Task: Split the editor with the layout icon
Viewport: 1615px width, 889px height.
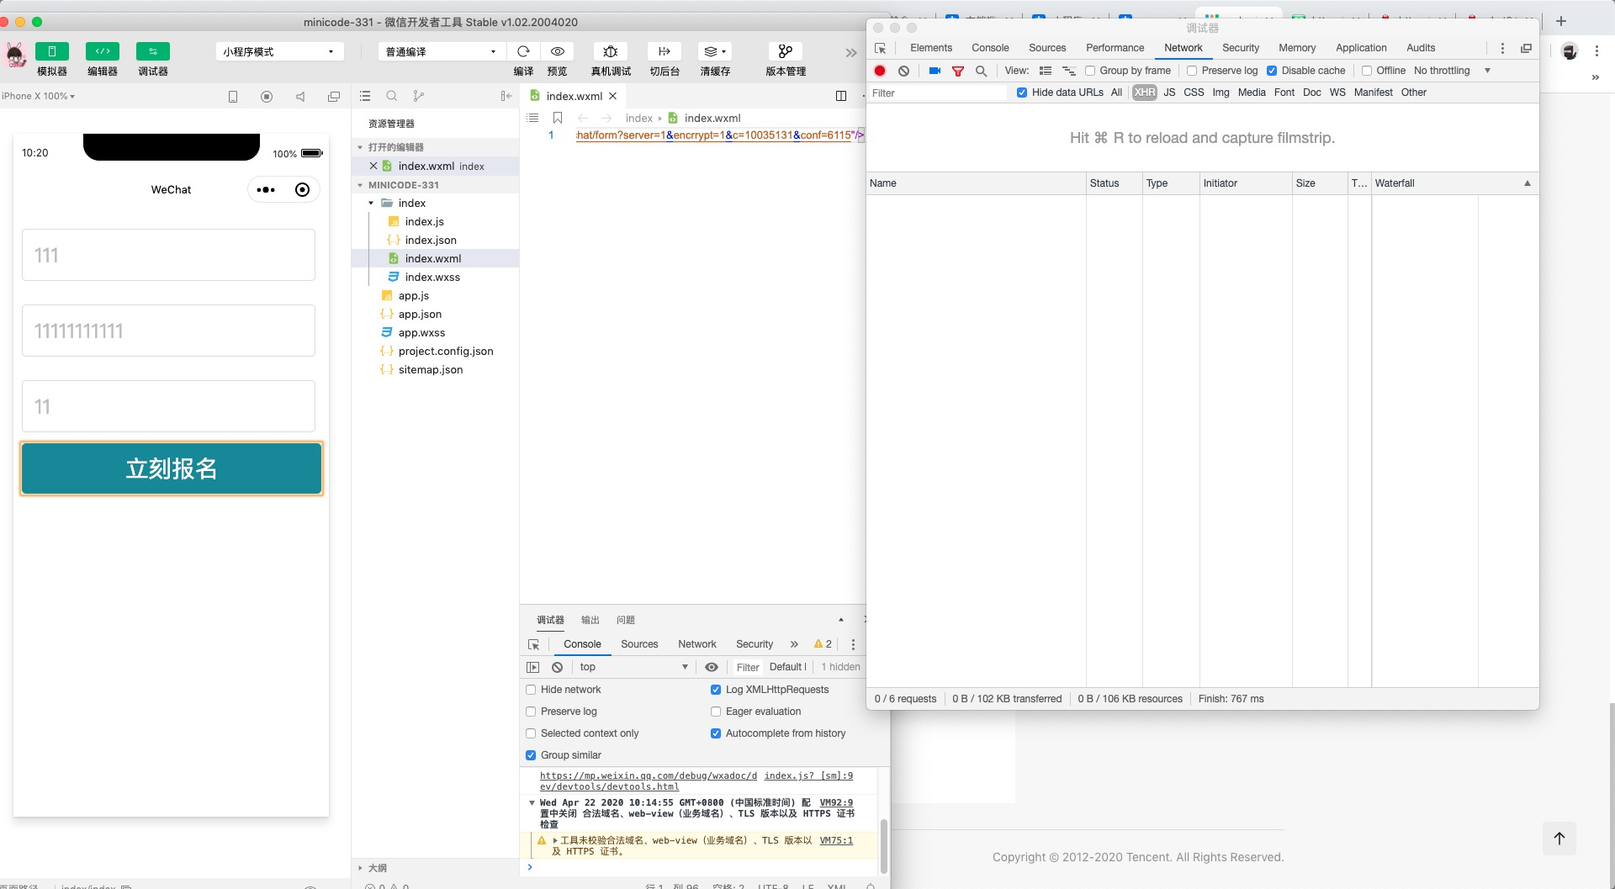Action: 841,96
